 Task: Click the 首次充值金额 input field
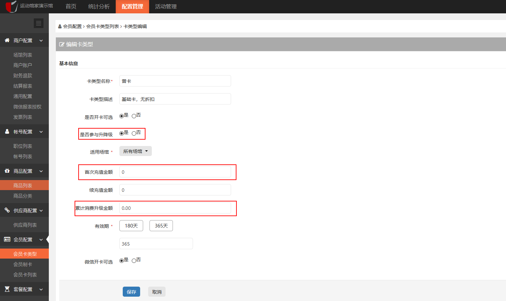click(175, 172)
